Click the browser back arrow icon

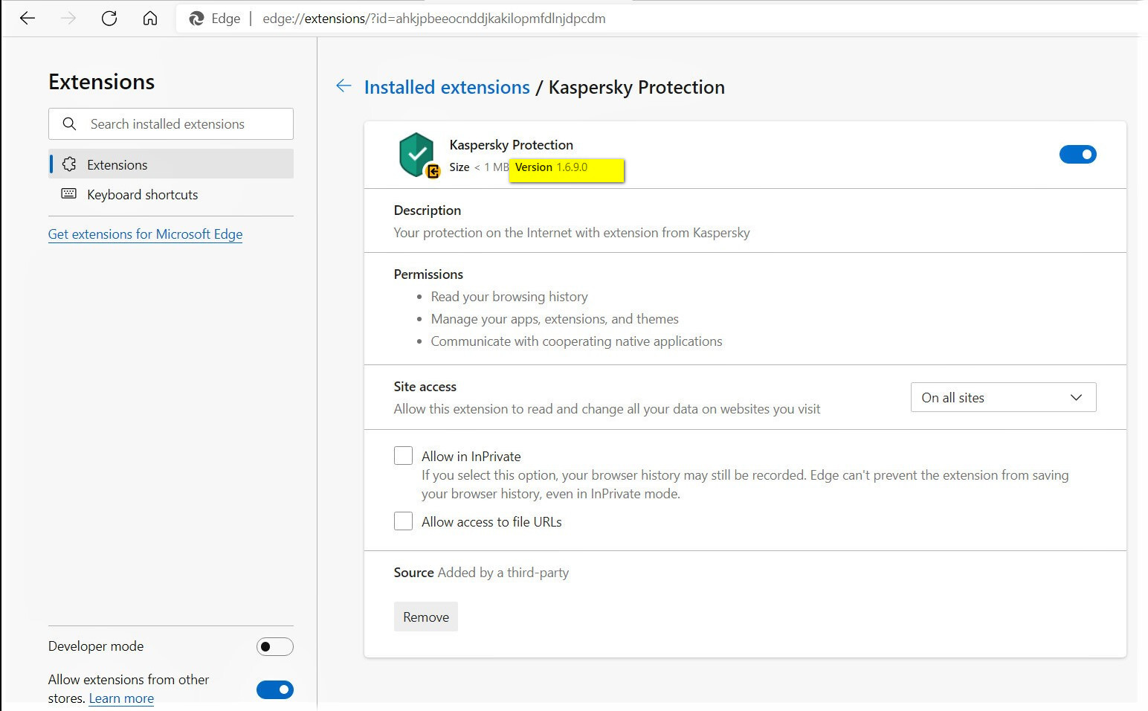coord(28,19)
